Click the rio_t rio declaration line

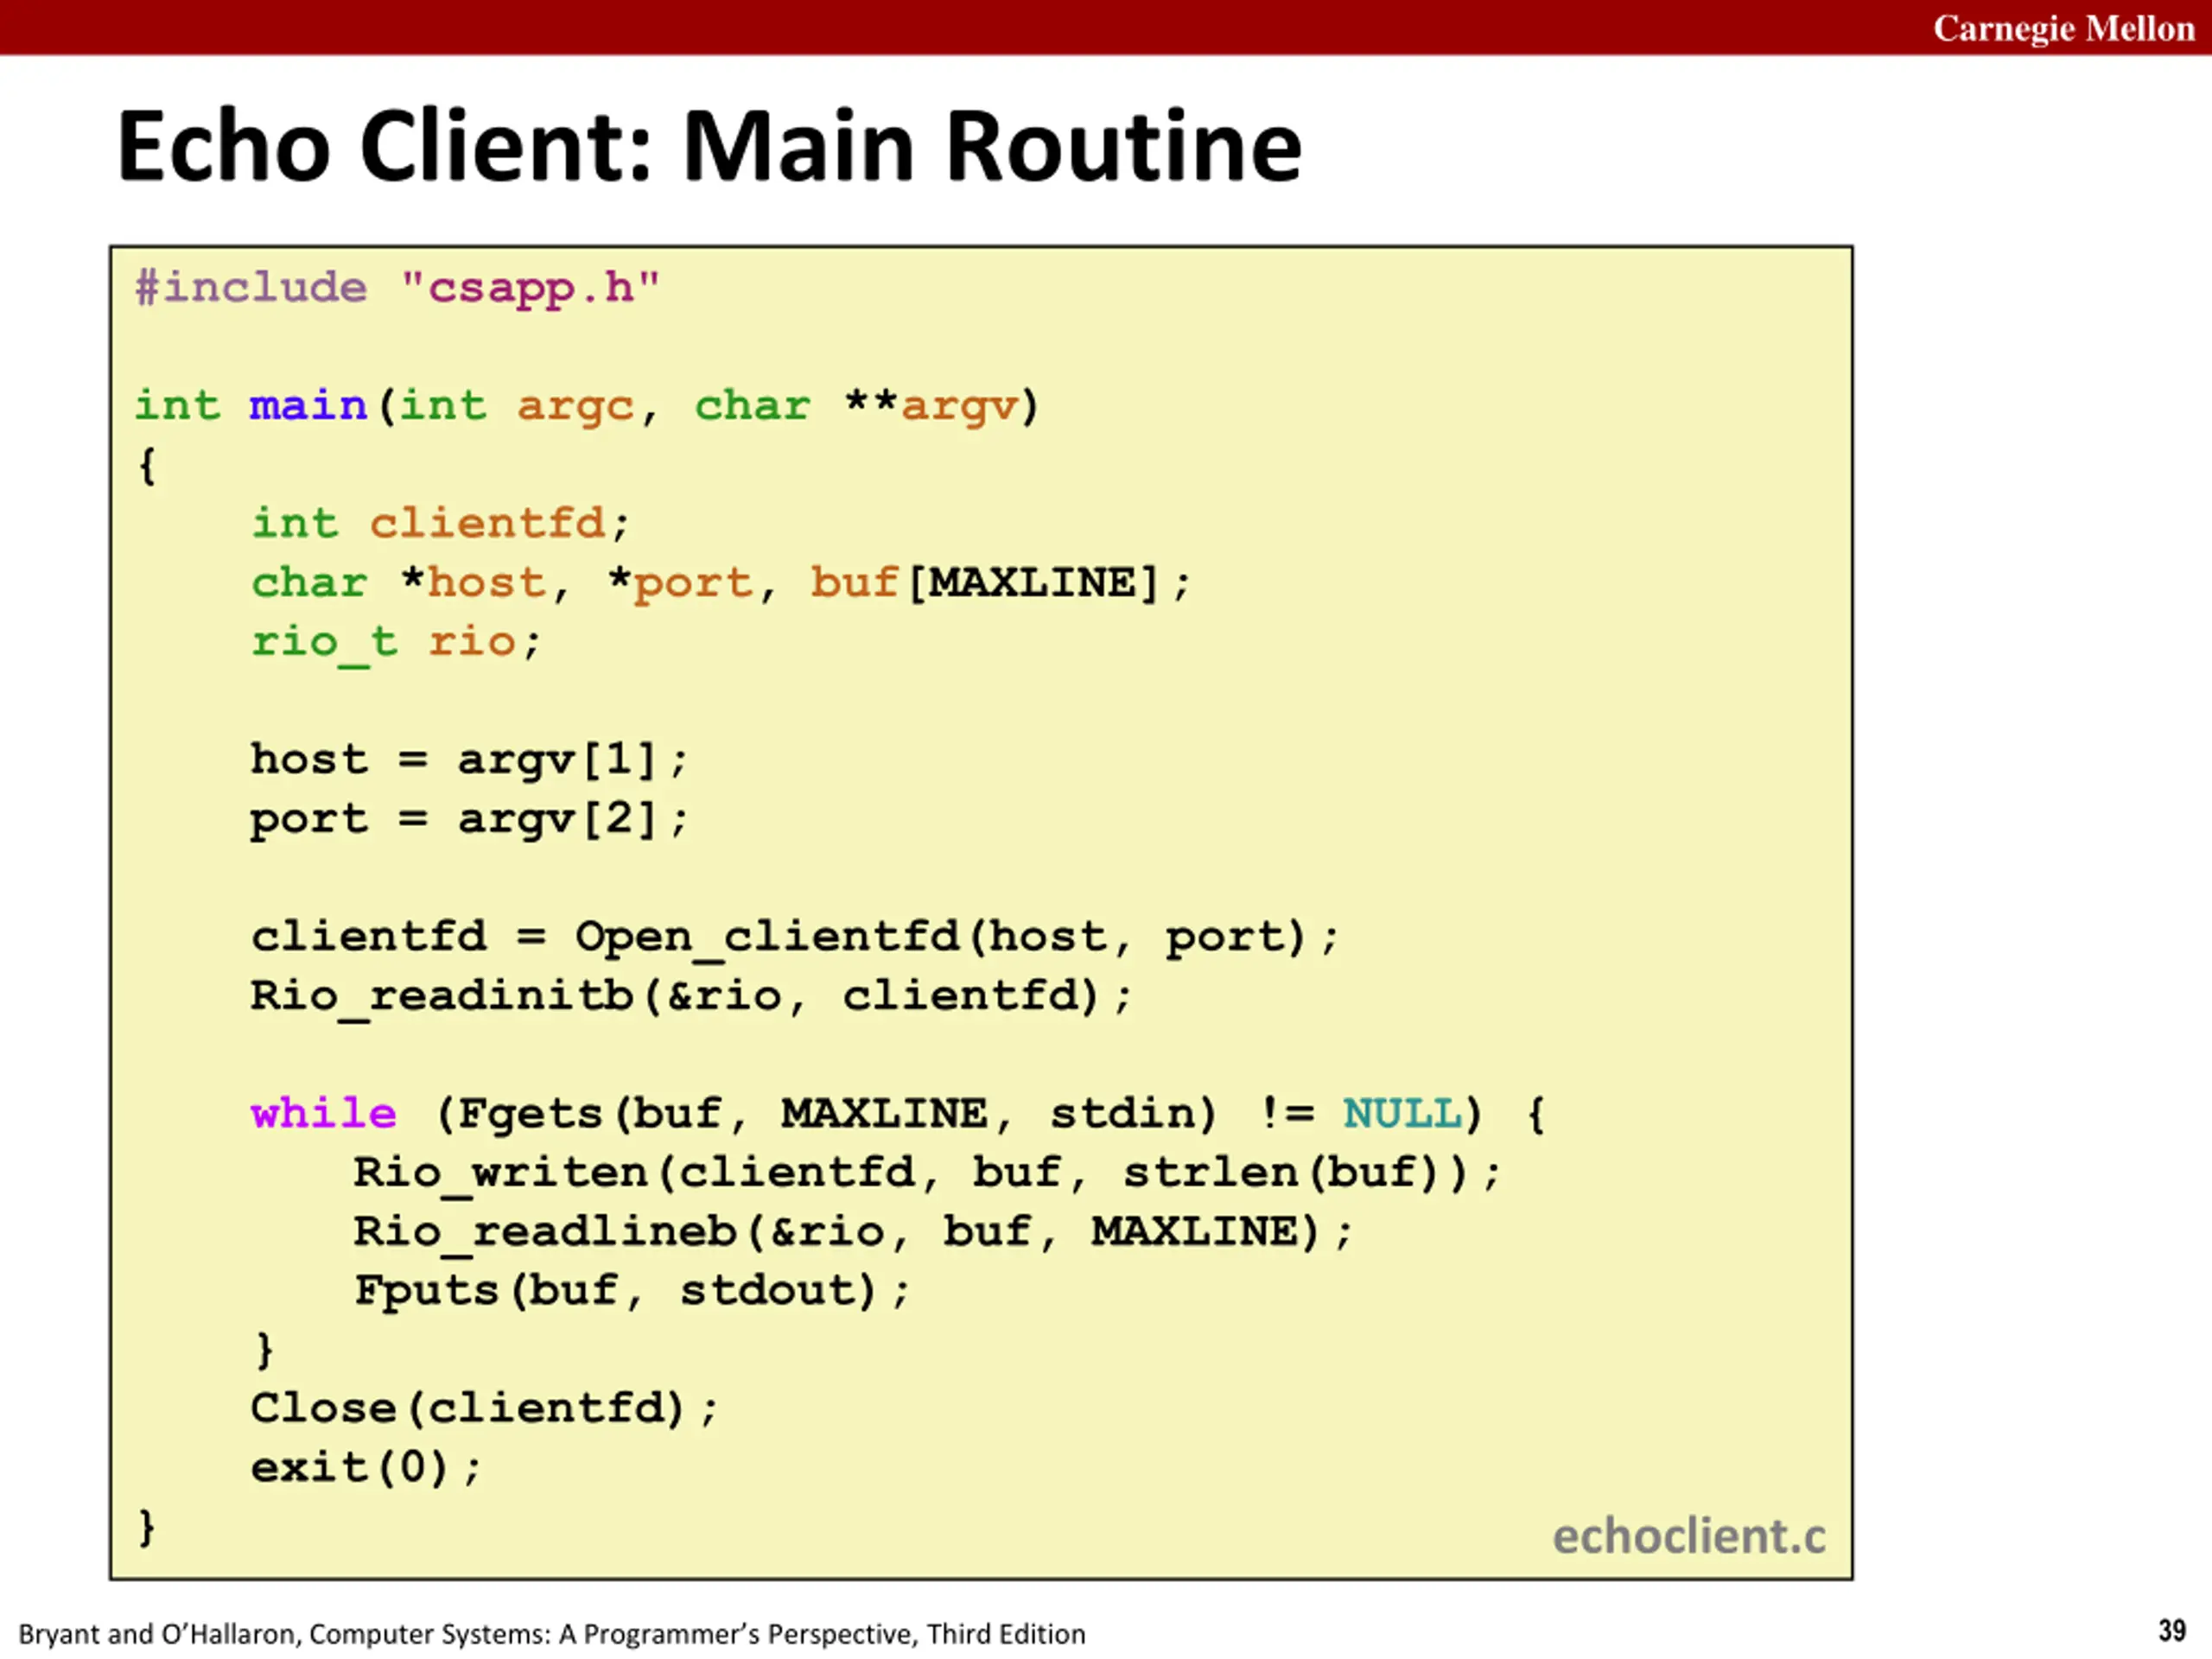(x=395, y=643)
